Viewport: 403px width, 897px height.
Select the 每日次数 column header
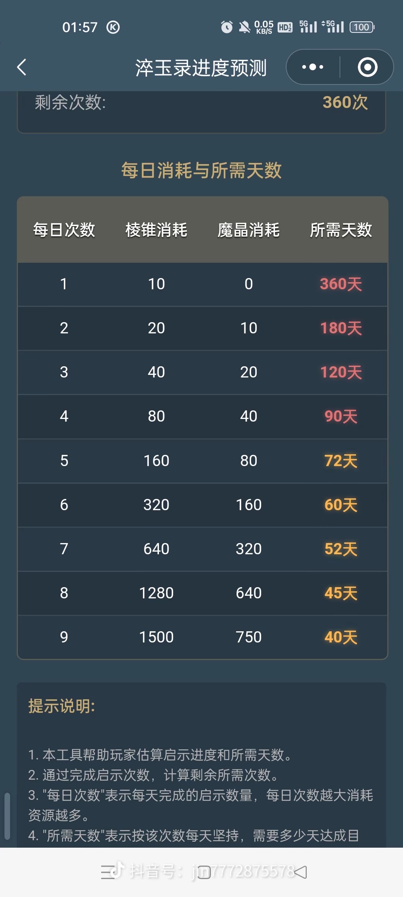point(64,229)
